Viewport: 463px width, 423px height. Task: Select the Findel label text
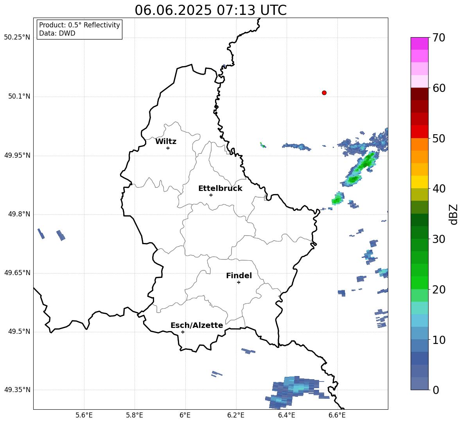(239, 275)
